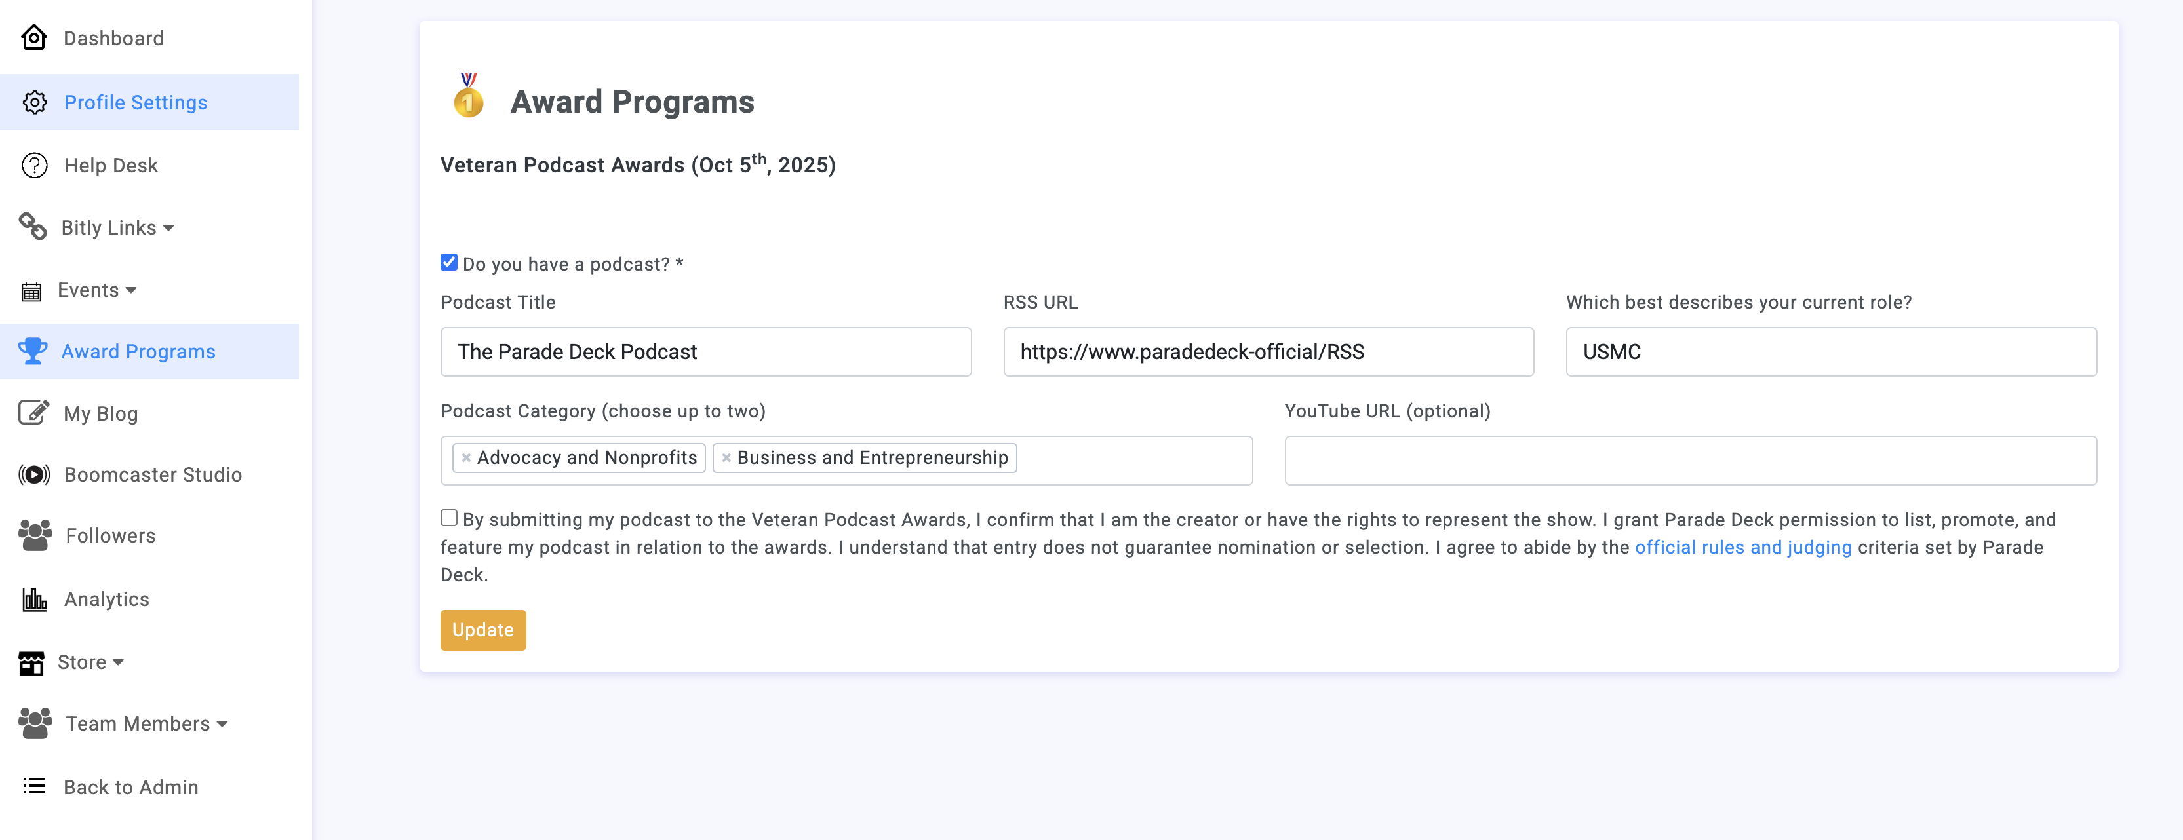The image size is (2183, 840).
Task: Click the Analytics bar chart icon
Action: coord(35,600)
